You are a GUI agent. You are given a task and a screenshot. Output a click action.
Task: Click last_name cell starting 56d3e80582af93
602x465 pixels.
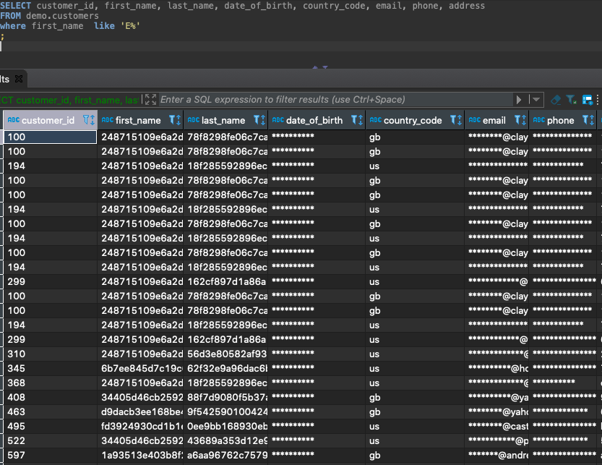225,354
